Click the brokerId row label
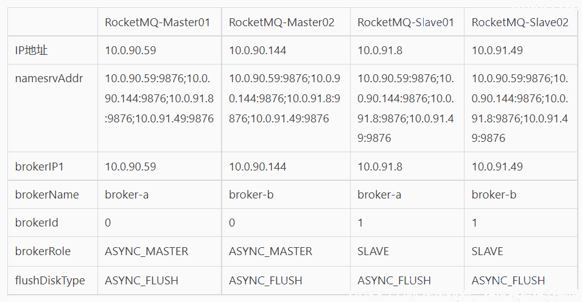Screen dimensions: 582x302 point(37,223)
